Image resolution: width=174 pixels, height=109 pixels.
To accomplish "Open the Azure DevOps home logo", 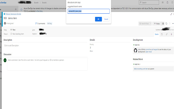I will coord(3,2).
